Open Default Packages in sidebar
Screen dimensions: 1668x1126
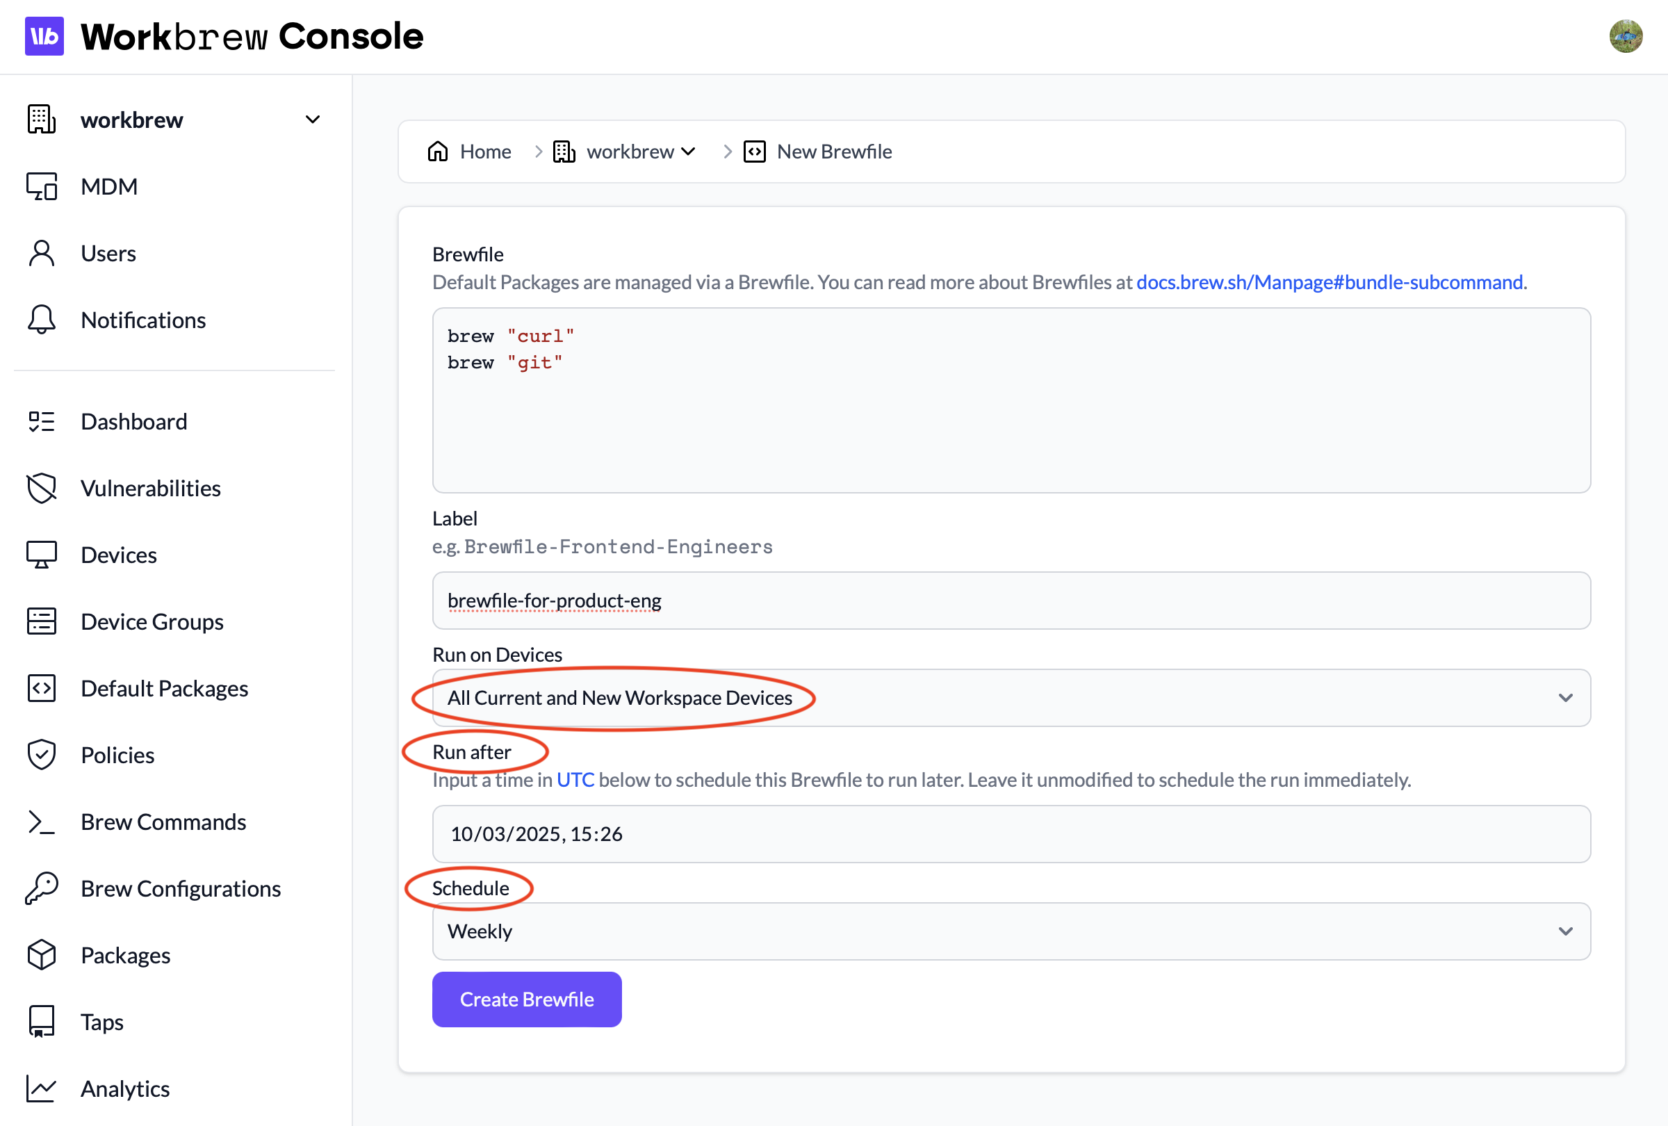[x=164, y=688]
